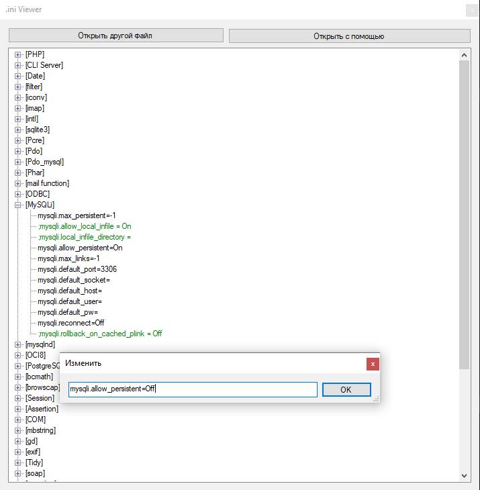Expand the [Date] section

click(18, 76)
